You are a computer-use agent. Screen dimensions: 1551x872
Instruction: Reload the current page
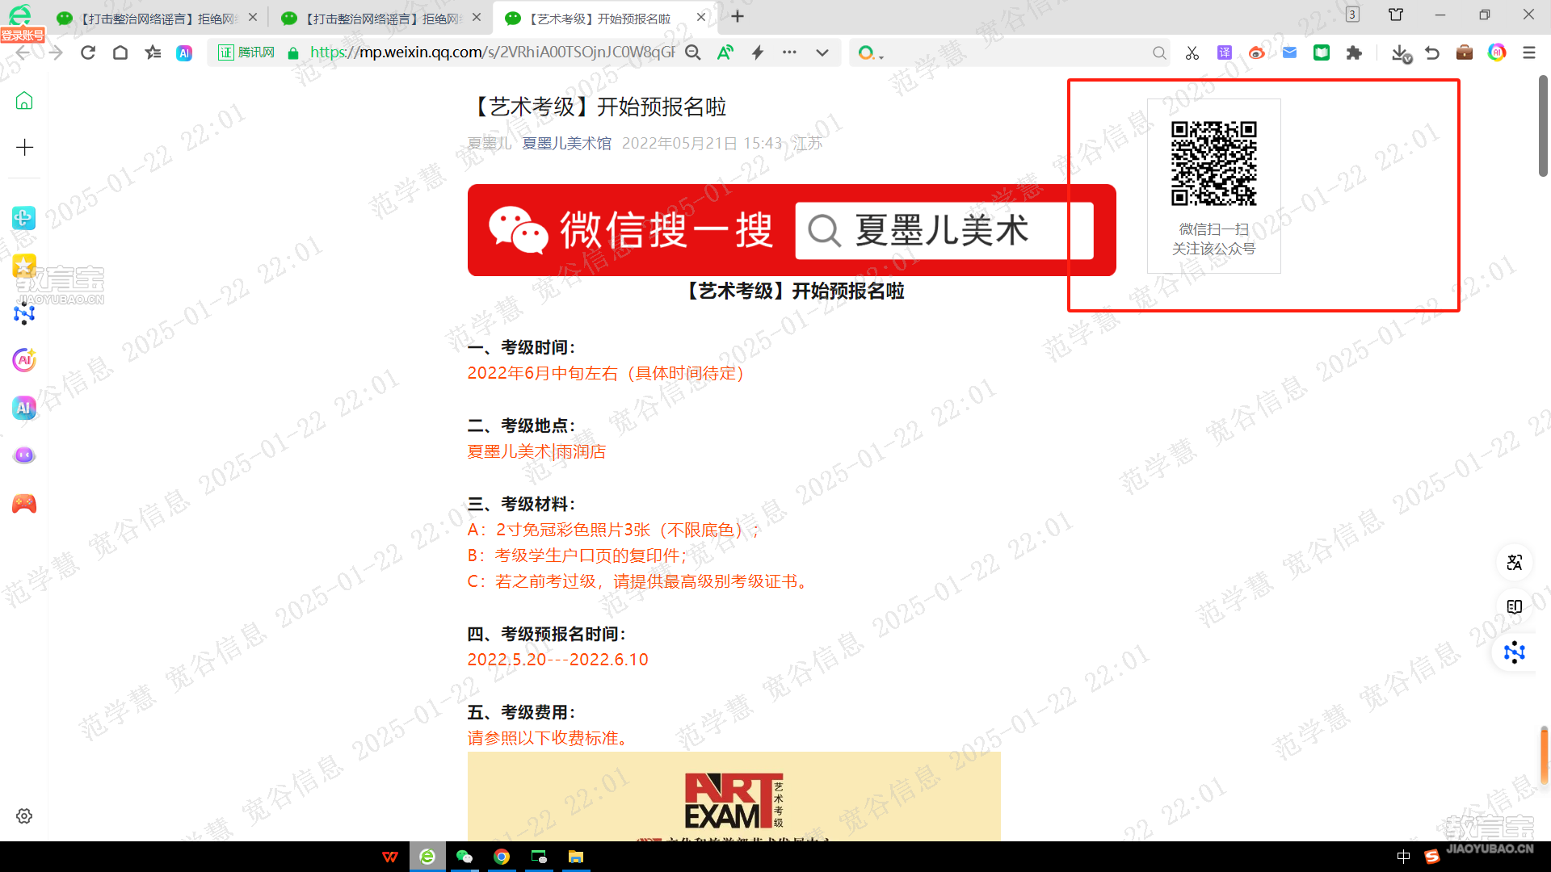pyautogui.click(x=88, y=53)
